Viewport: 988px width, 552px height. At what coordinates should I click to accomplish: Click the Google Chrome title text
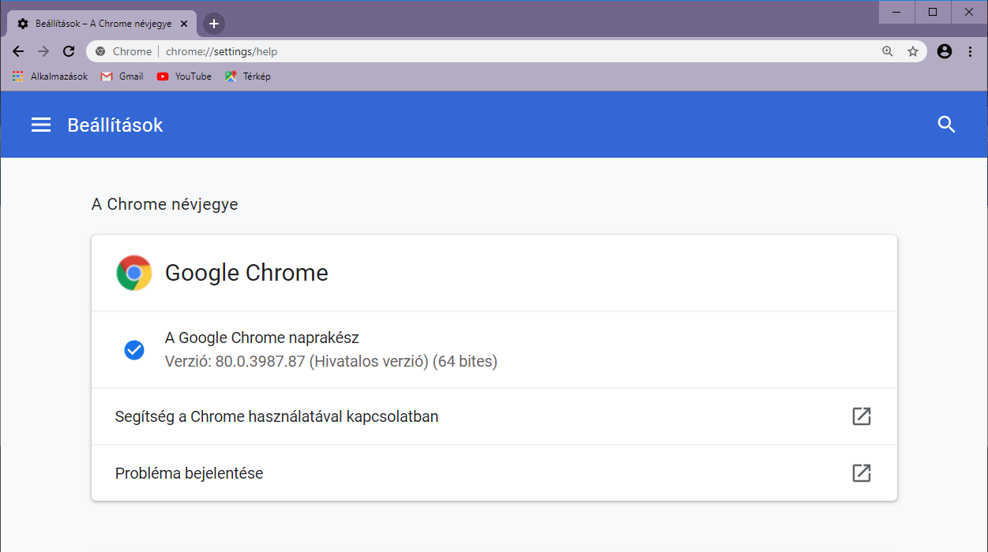click(246, 273)
